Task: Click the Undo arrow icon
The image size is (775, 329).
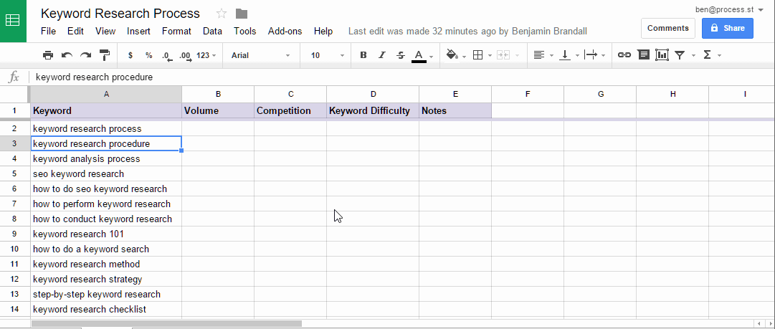Action: 67,55
